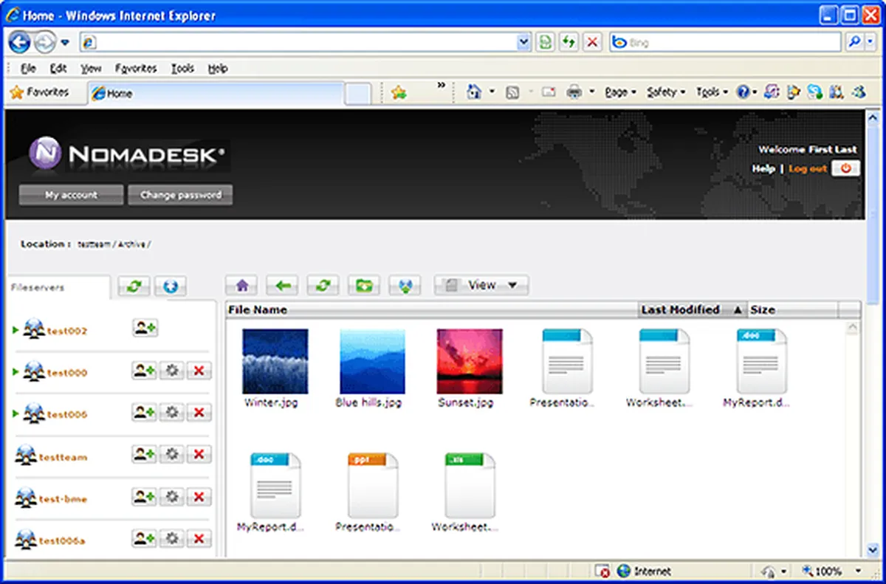Click the My account button

click(71, 195)
